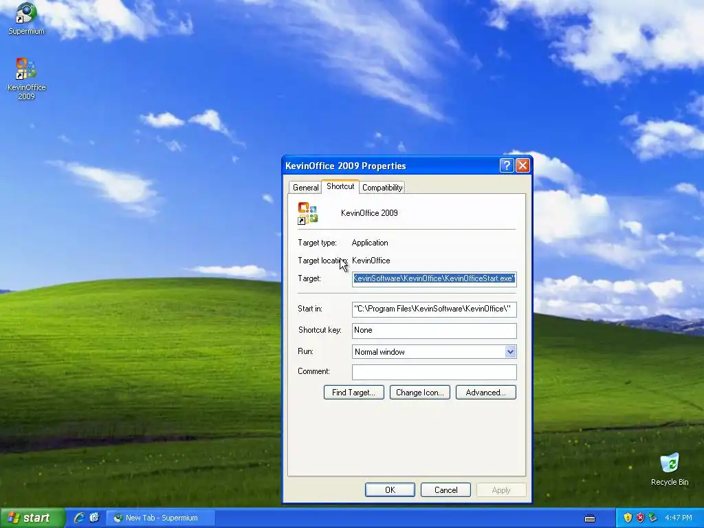Click the help question mark button in title bar
This screenshot has width=704, height=528.
click(x=507, y=166)
